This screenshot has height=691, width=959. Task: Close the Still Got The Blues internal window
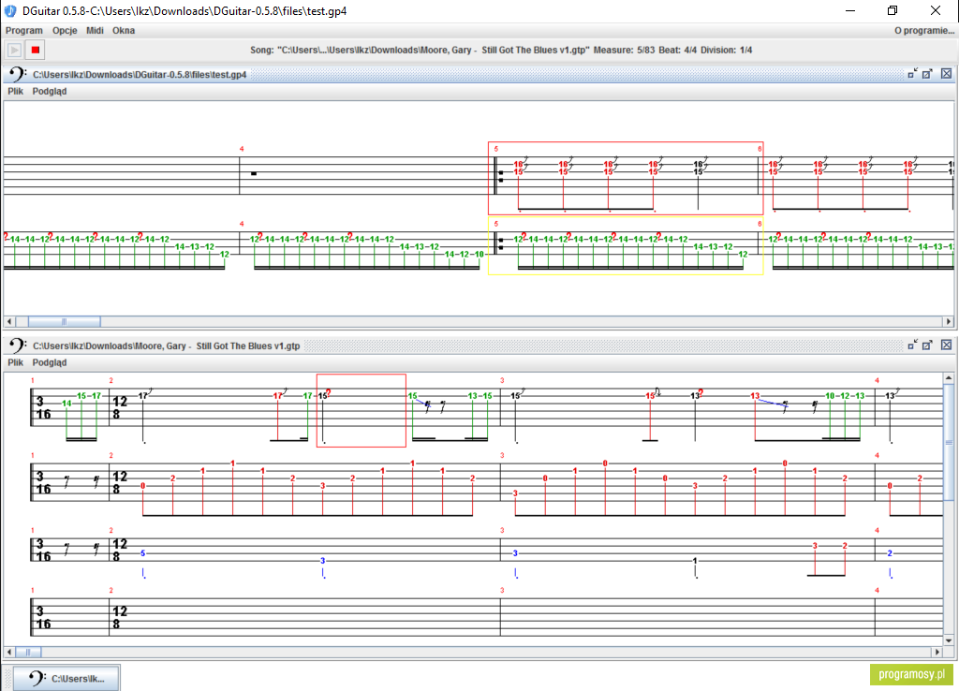[946, 345]
